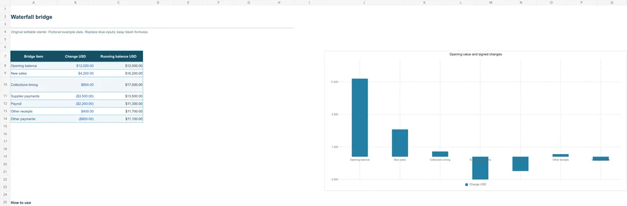
Task: Select column Q header
Action: coord(612,3)
